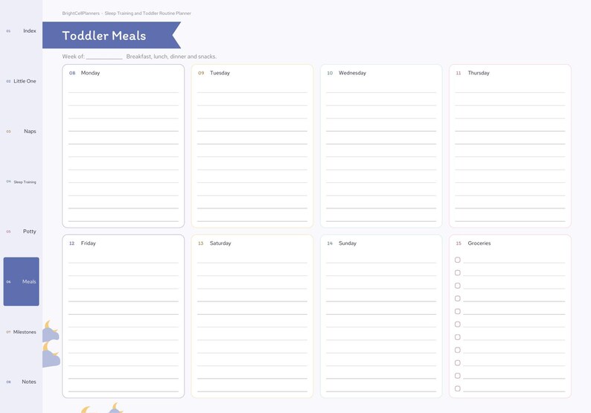The width and height of the screenshot is (591, 413).
Task: Select the Friday heading
Action: [88, 243]
